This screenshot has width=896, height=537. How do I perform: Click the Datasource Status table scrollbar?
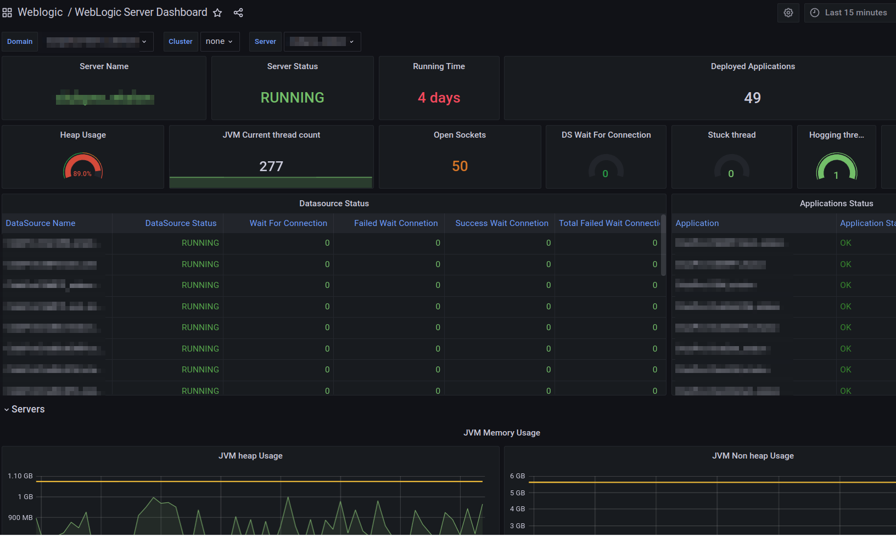(663, 245)
